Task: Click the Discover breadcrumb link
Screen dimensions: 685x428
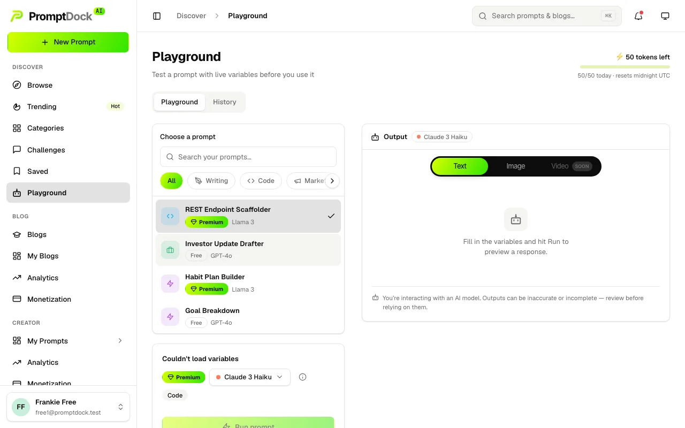Action: click(x=191, y=16)
